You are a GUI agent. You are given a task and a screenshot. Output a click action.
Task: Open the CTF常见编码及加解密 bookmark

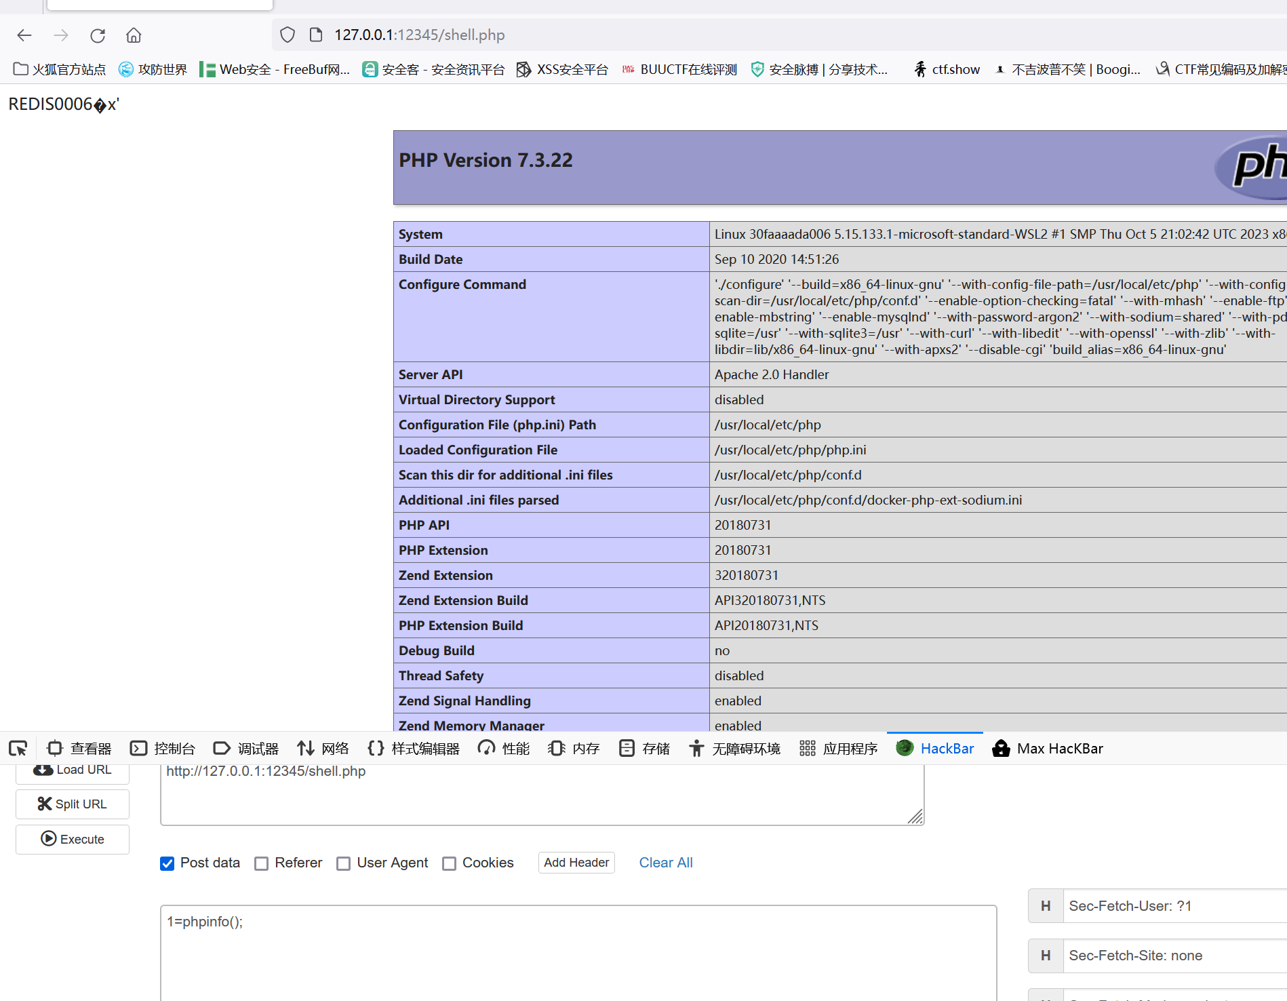coord(1221,69)
